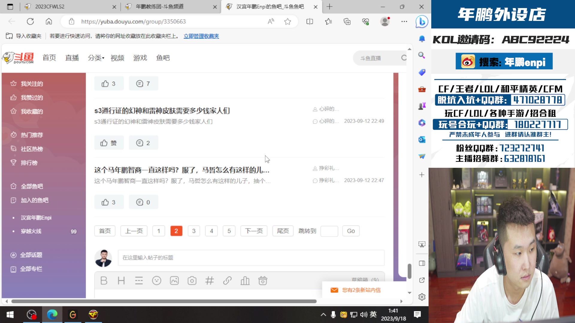Screen dimensions: 575x323
Task: Open 直播 in Douyu navigation
Action: point(72,58)
